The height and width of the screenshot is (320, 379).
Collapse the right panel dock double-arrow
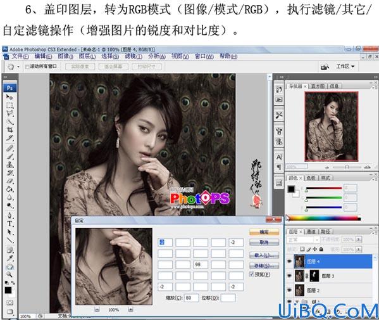(x=375, y=77)
